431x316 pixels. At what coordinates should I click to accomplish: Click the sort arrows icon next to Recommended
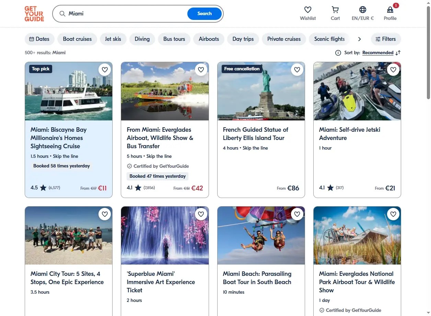pos(398,53)
